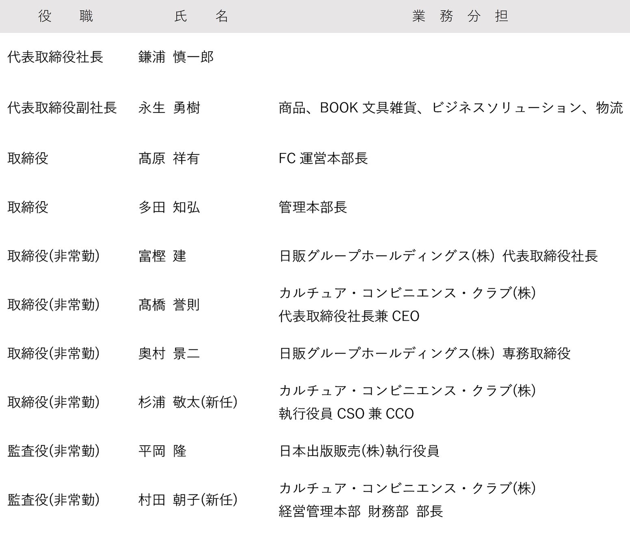This screenshot has width=630, height=548.
Task: Select 取締役(非常勤) in the 富樫 建 row
Action: coord(54,256)
